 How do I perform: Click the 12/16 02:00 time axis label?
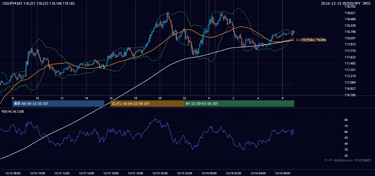[234, 173]
